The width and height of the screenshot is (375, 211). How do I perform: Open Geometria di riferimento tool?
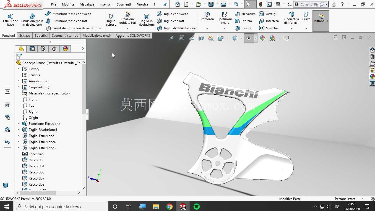pyautogui.click(x=291, y=18)
